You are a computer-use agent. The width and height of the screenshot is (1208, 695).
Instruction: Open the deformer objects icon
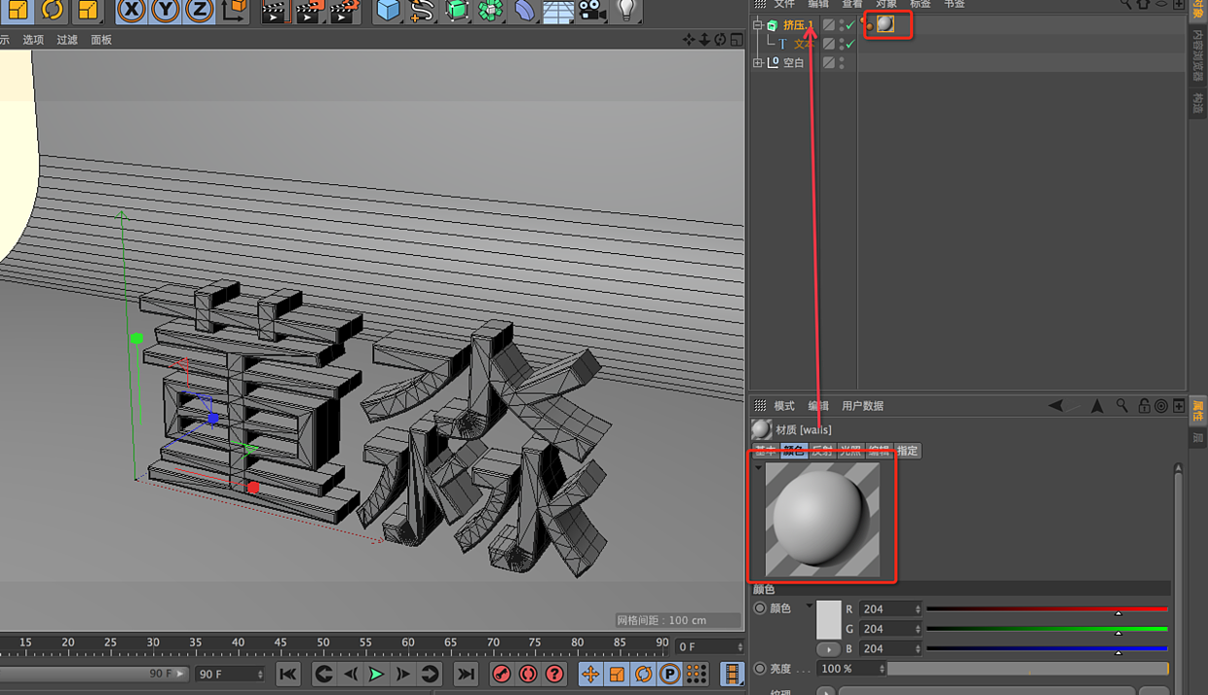pos(525,11)
